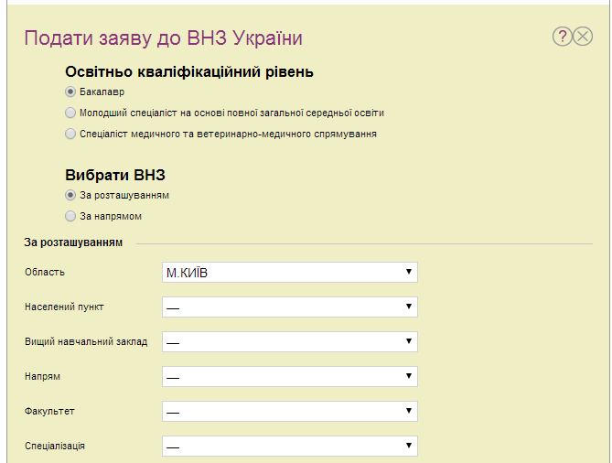Expand the Напрям dropdown list
This screenshot has height=463, width=612.
point(290,376)
